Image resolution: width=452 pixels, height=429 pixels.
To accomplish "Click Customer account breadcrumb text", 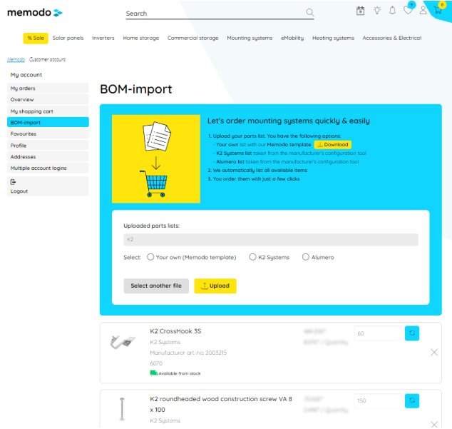I will tap(47, 59).
